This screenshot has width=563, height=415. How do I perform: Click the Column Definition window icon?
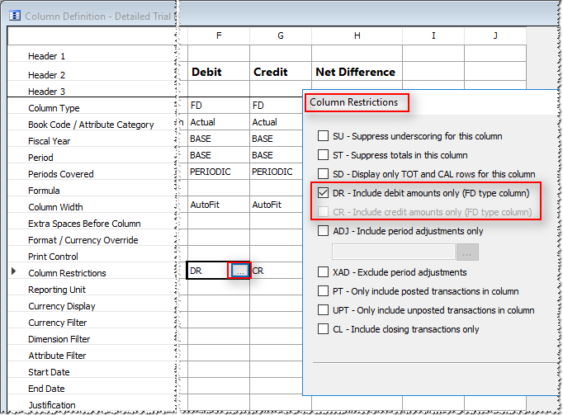[x=13, y=15]
